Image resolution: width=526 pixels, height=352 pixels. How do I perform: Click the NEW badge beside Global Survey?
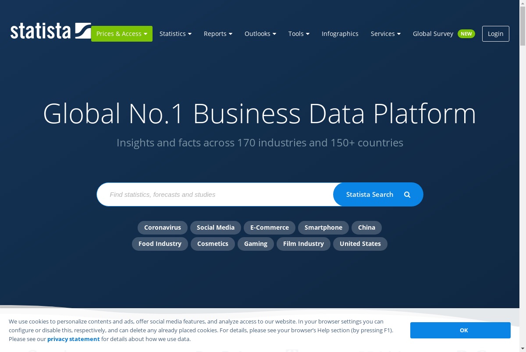pos(466,34)
